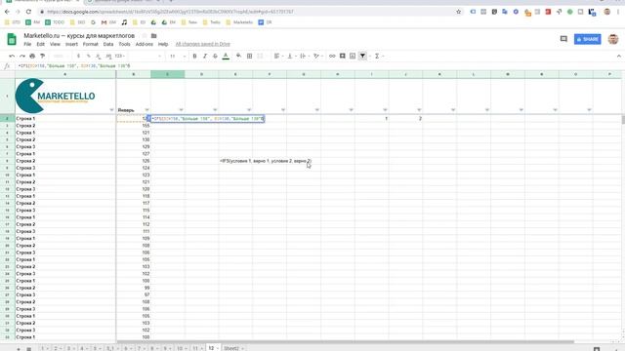The image size is (625, 351).
Task: Open the View menu
Action: [55, 44]
